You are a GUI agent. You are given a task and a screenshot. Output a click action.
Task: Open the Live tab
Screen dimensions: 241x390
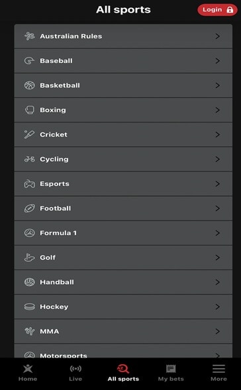click(75, 373)
